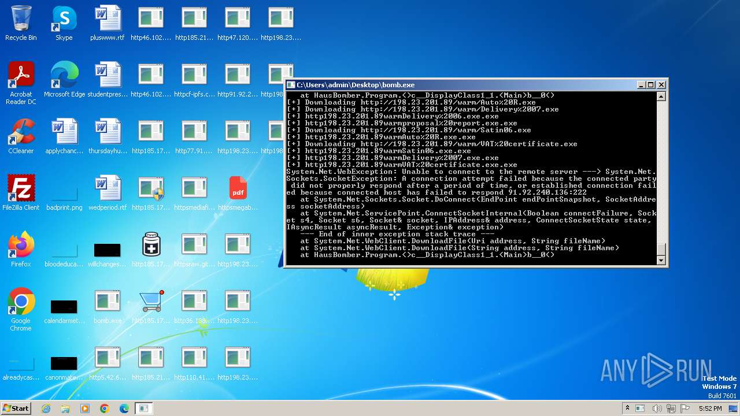740x416 pixels.
Task: Select the httpcf-ipfs file icon
Action: point(194,80)
